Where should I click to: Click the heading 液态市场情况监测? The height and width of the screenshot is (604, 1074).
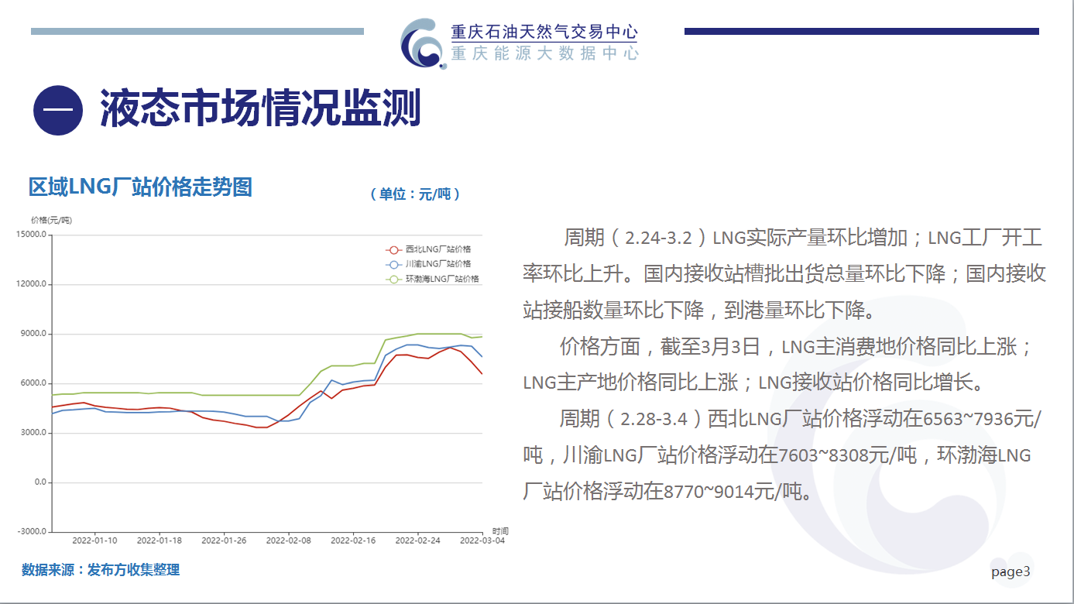260,108
